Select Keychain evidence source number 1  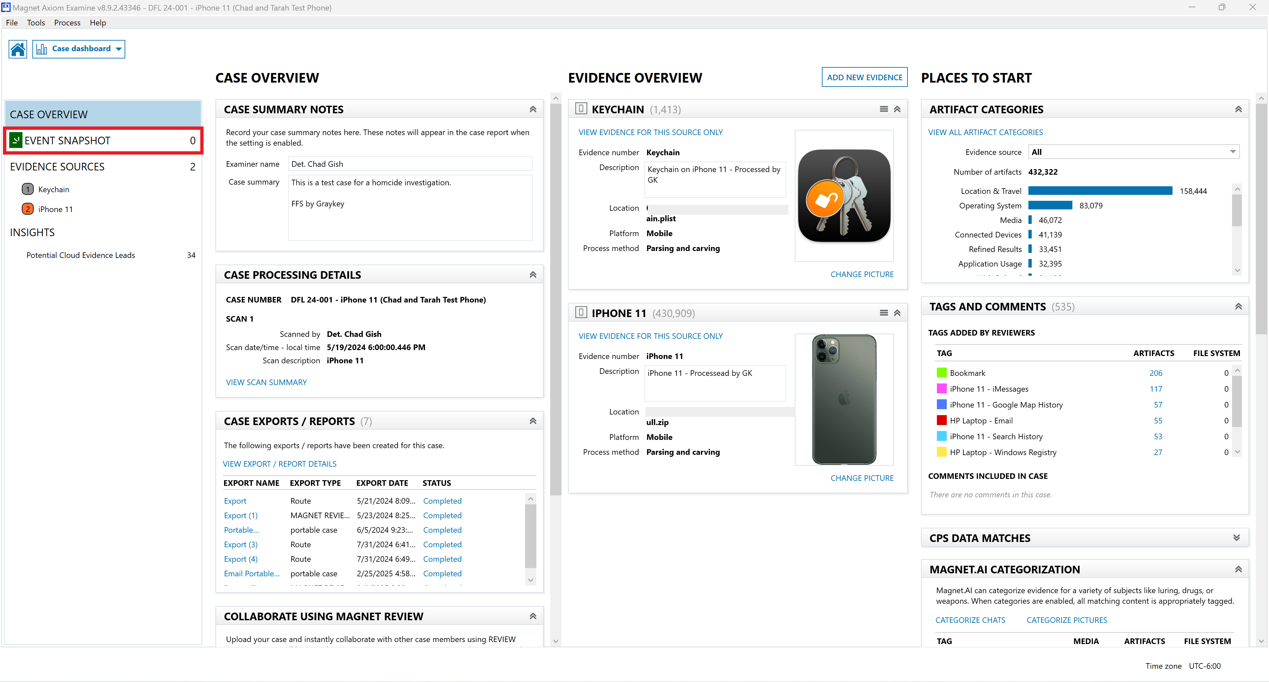tap(27, 190)
